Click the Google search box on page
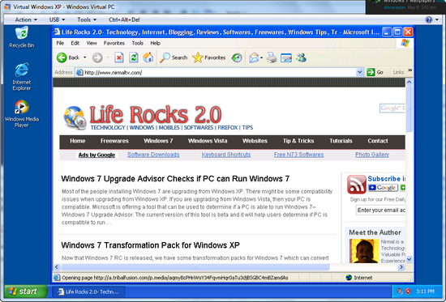Viewport: 446px width, 302px height. (x=392, y=108)
